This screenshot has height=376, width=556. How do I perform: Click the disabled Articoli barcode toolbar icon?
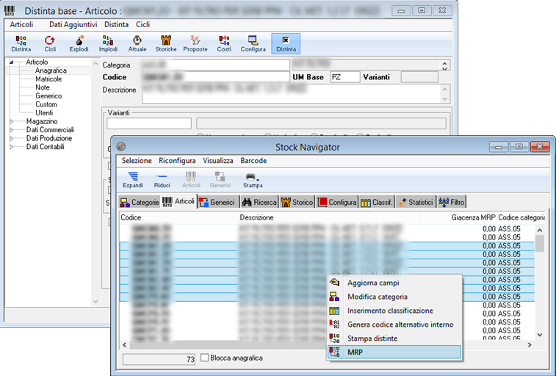tap(191, 180)
